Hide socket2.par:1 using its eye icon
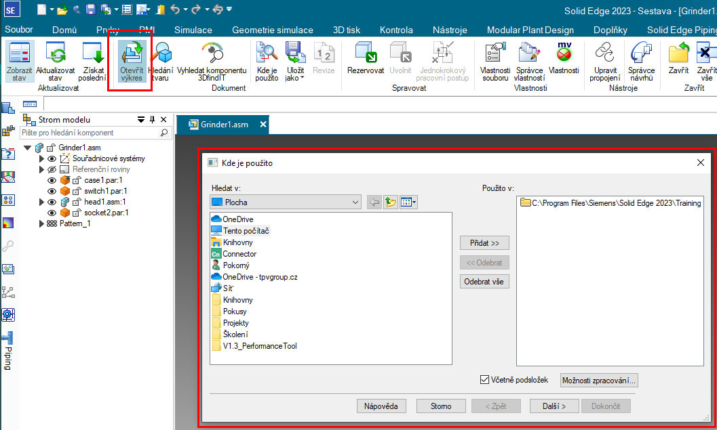717x430 pixels. [52, 213]
